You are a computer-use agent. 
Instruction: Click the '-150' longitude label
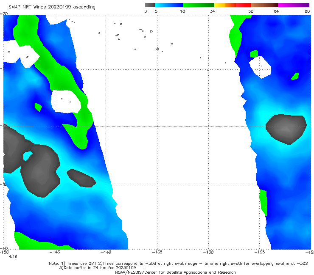(x=4, y=252)
